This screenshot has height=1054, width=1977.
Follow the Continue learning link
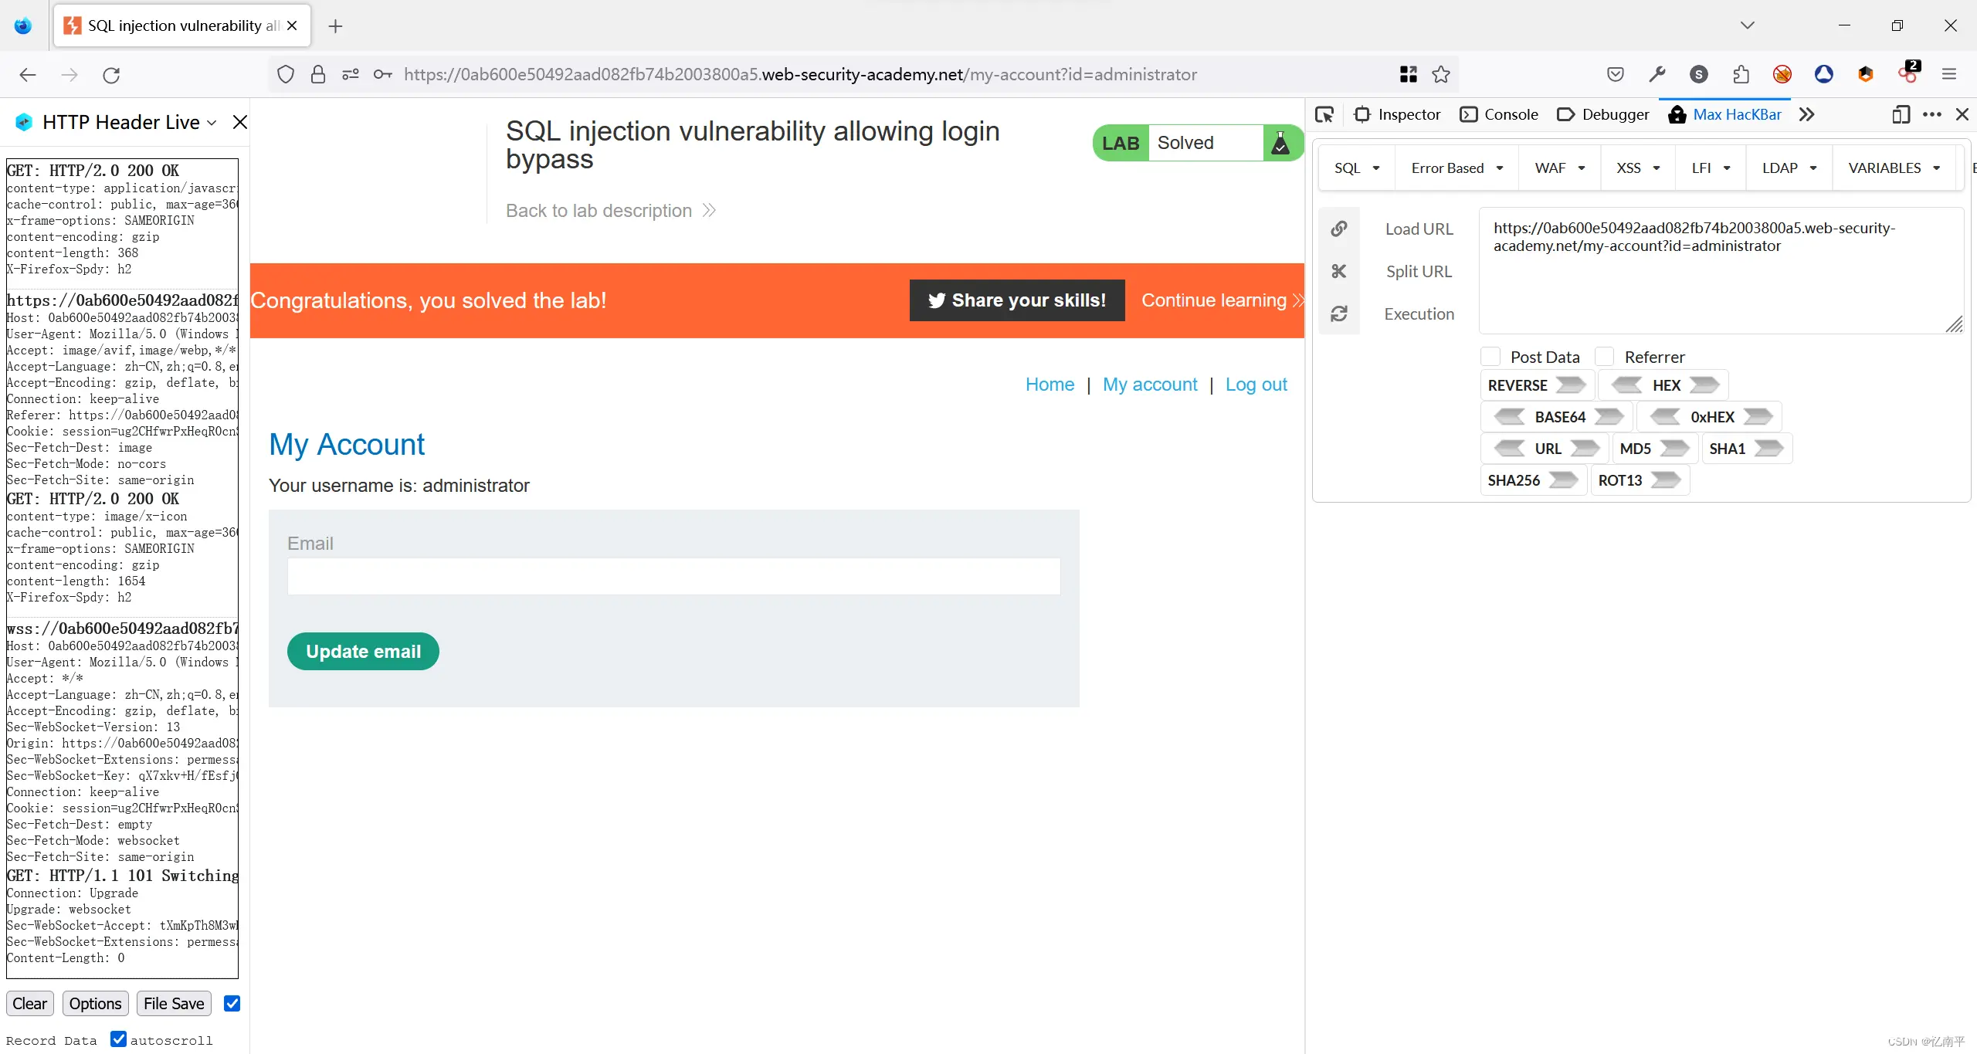[1222, 300]
